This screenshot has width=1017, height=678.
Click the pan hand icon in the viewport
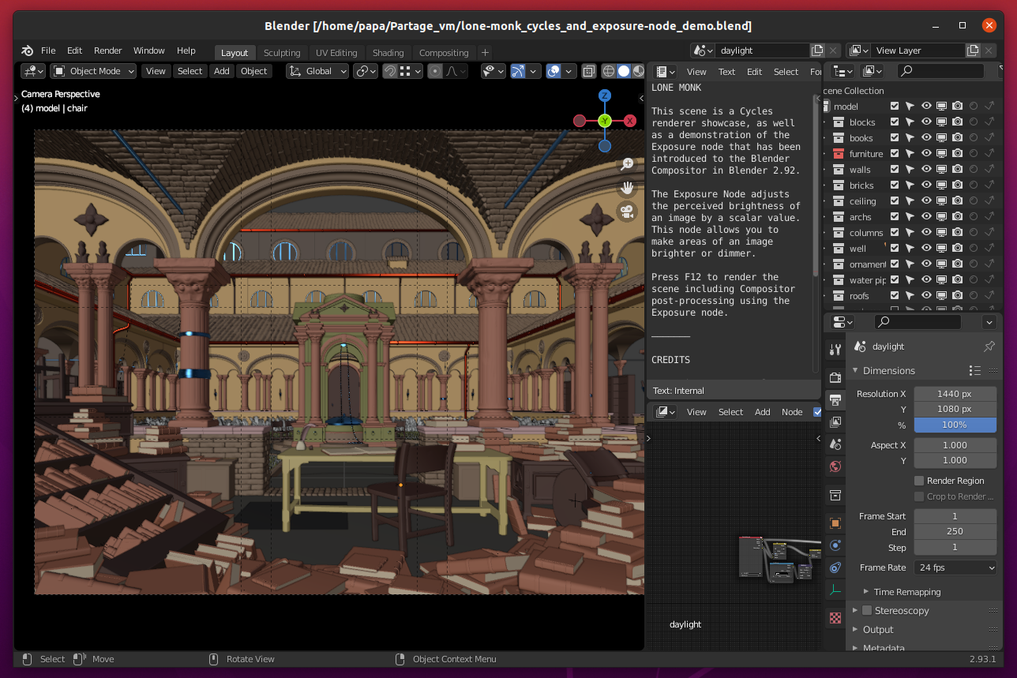[x=627, y=188]
